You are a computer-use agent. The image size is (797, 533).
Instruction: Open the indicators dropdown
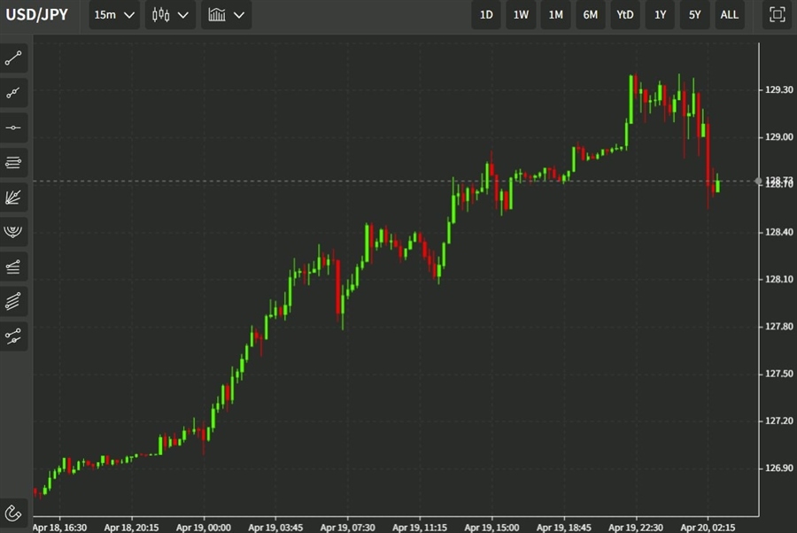point(226,15)
